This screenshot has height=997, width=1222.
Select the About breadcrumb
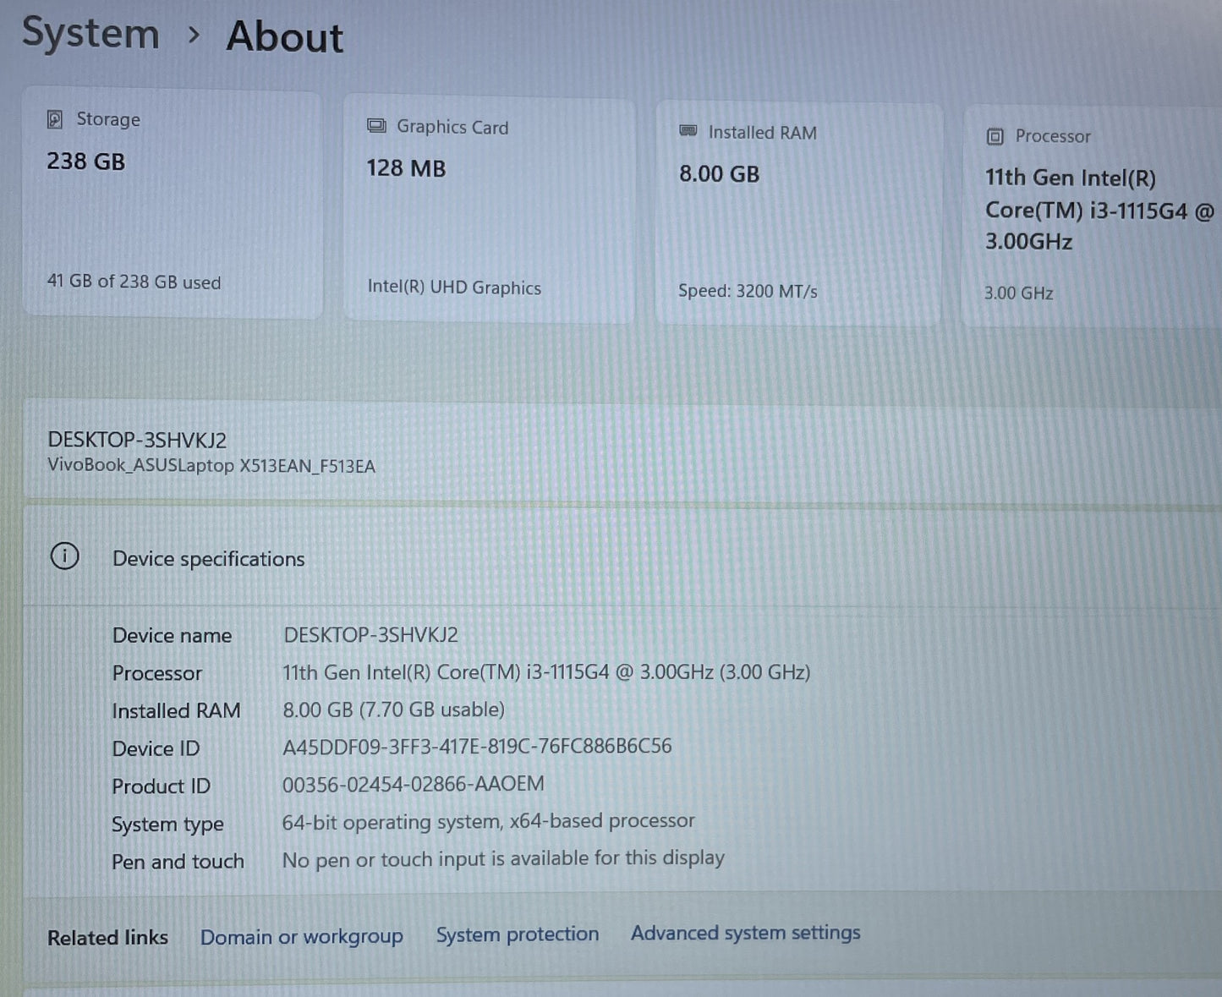pos(284,37)
